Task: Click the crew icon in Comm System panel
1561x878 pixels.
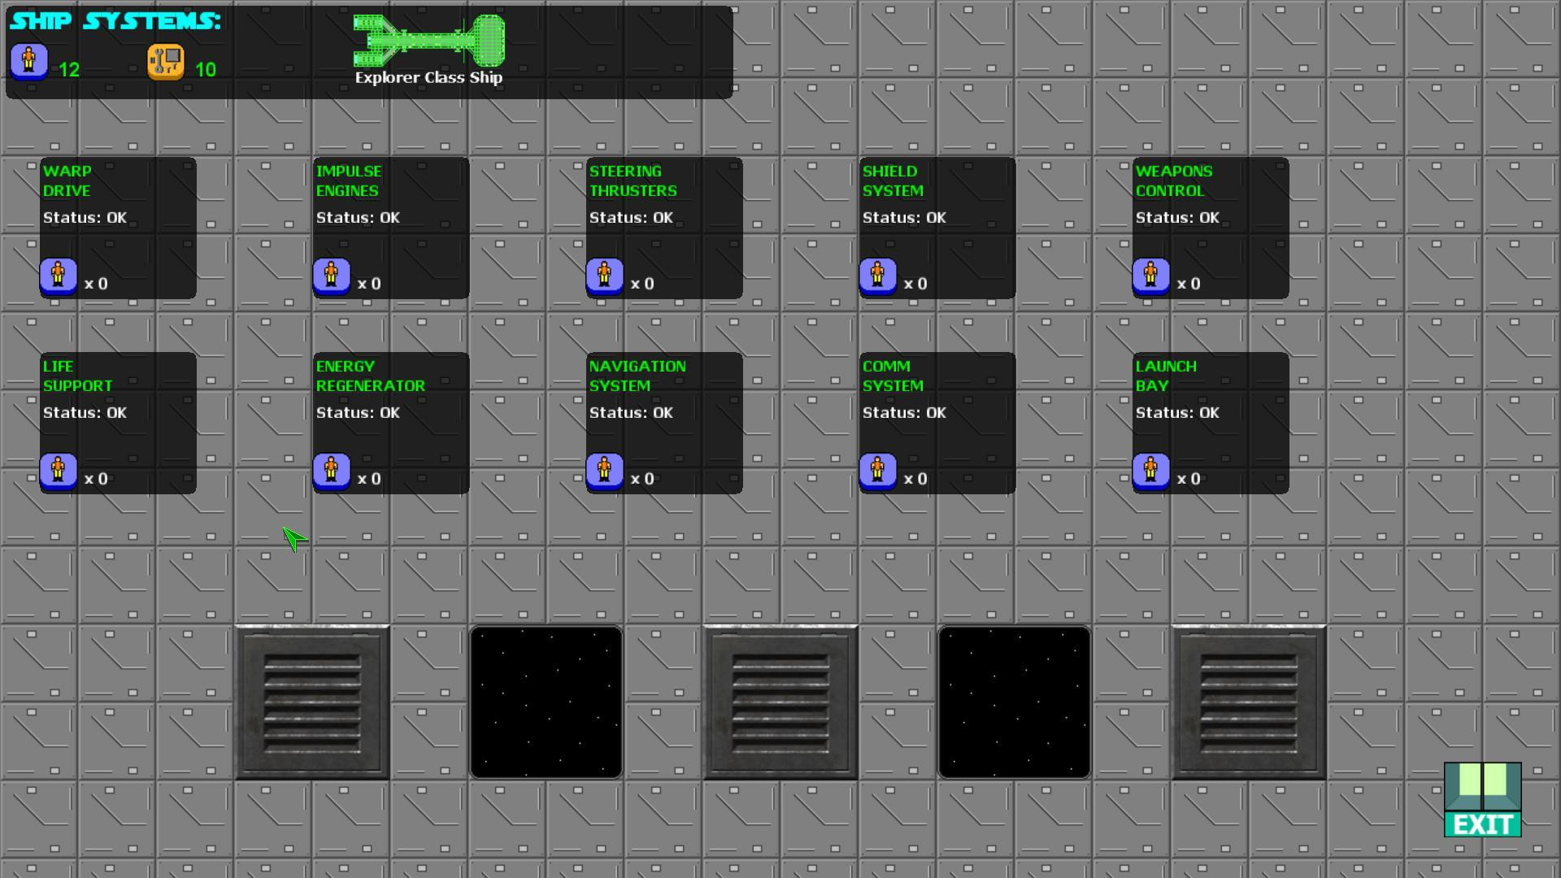Action: click(878, 472)
